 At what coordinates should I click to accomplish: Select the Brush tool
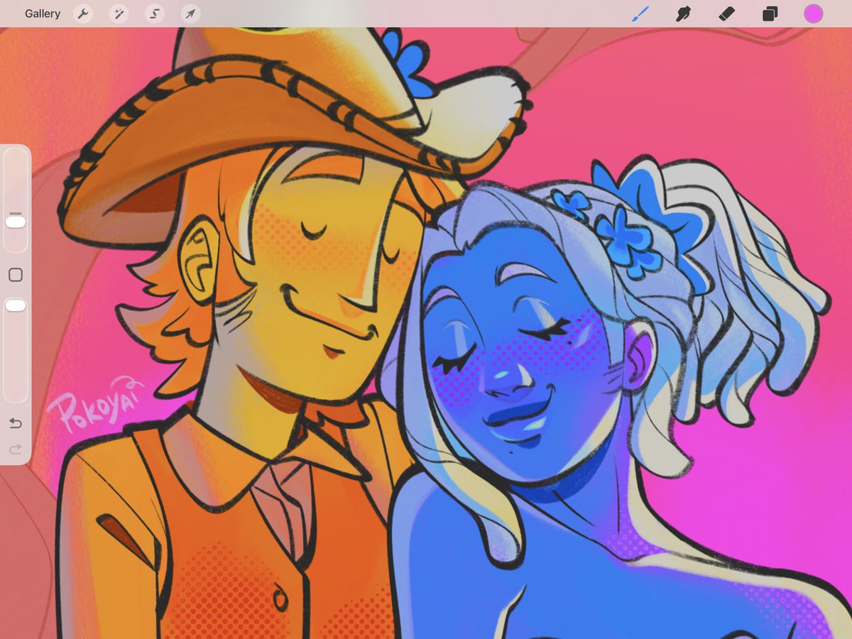(x=640, y=13)
